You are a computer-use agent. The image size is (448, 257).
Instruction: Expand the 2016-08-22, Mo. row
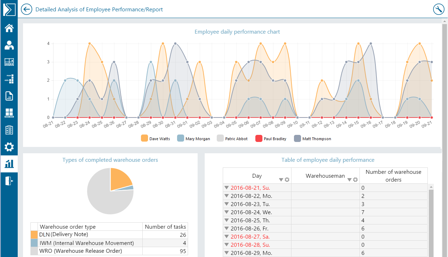[226, 196]
